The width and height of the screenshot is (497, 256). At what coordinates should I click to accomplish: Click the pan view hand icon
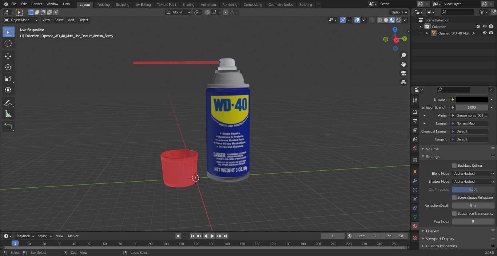click(403, 64)
